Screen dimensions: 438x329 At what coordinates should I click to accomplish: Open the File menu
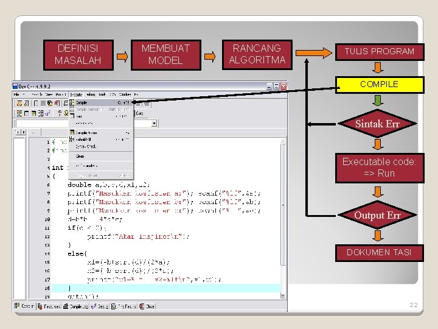(16, 94)
